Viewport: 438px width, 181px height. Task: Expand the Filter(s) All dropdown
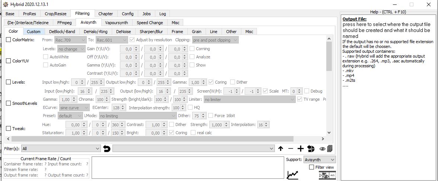click(x=61, y=149)
